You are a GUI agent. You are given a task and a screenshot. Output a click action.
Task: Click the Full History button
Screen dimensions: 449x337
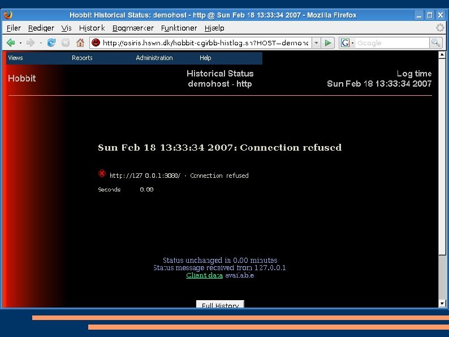(x=220, y=304)
